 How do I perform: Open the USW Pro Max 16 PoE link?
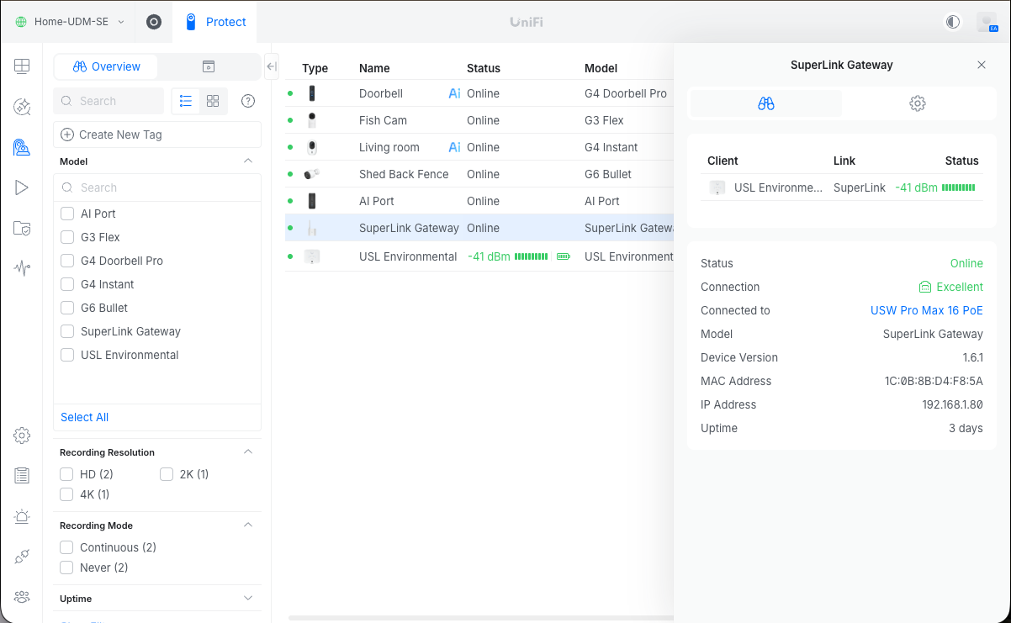(x=926, y=310)
